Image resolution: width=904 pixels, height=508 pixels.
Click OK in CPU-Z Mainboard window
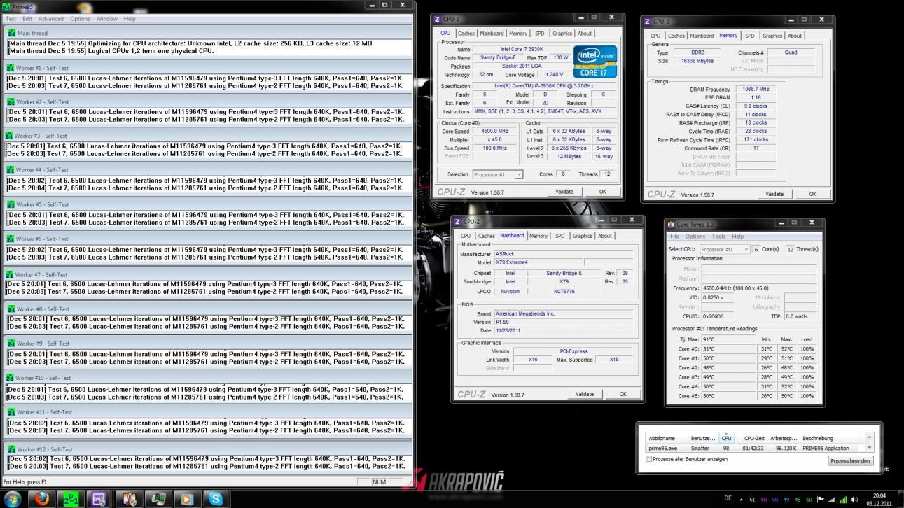coord(623,394)
